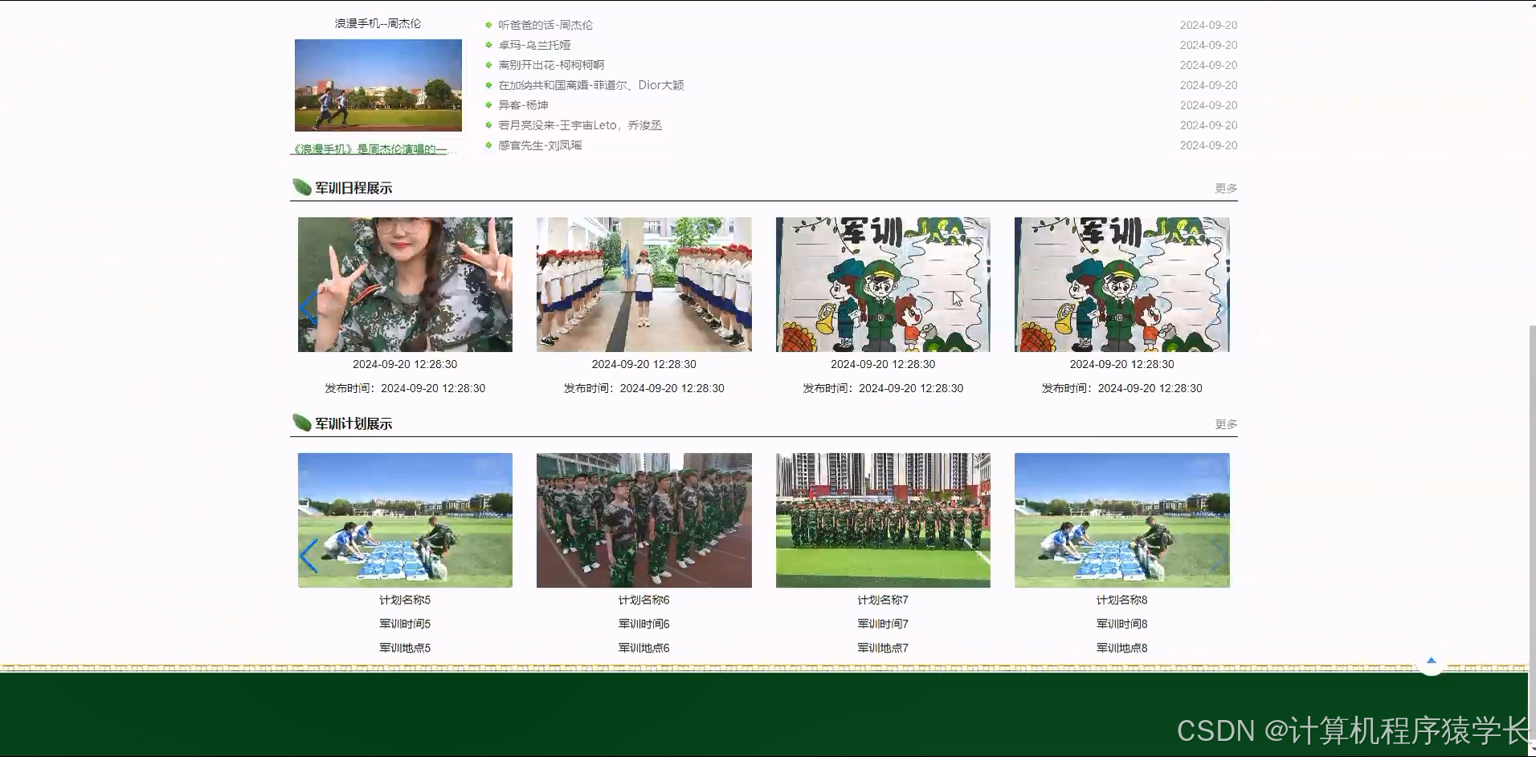
Task: Click the 浪漫手机 campus video thumbnail
Action: coord(378,85)
